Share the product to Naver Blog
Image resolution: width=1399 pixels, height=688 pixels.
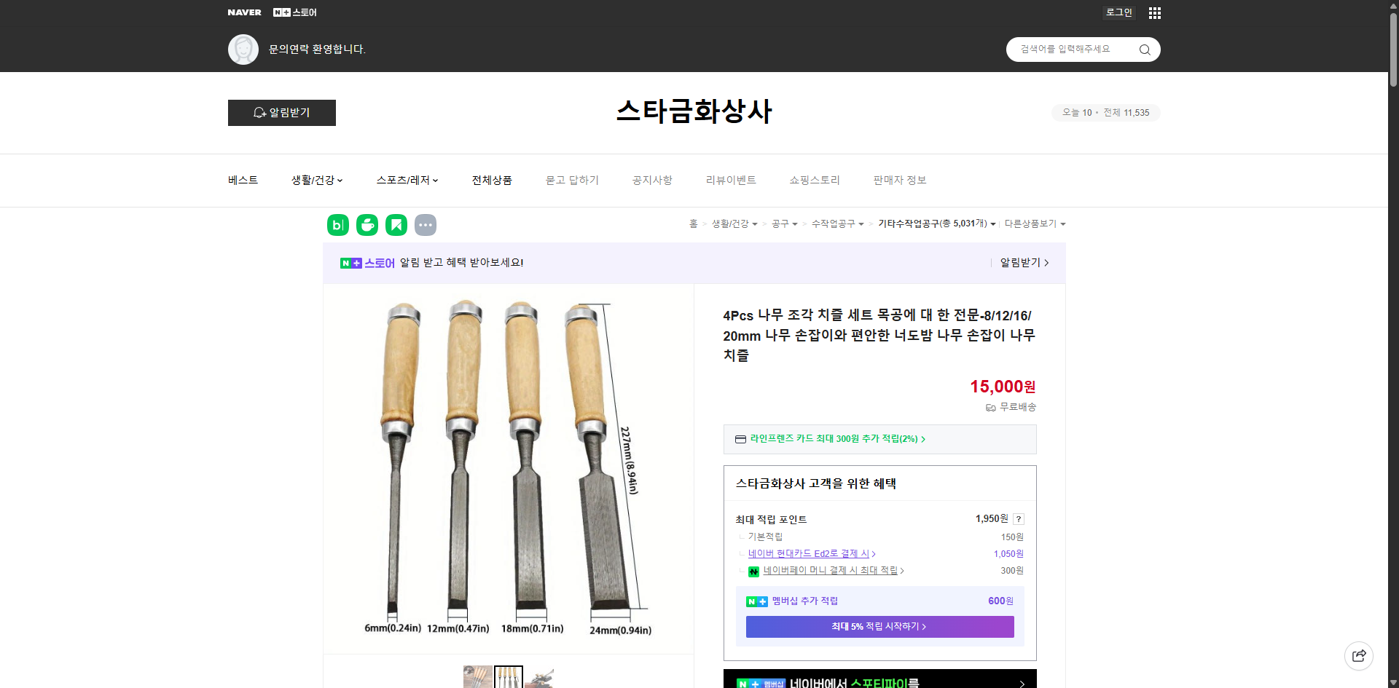click(x=337, y=225)
